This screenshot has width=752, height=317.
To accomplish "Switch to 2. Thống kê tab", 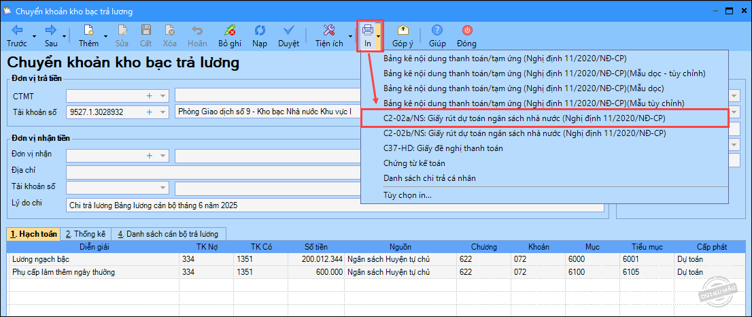I will (86, 234).
